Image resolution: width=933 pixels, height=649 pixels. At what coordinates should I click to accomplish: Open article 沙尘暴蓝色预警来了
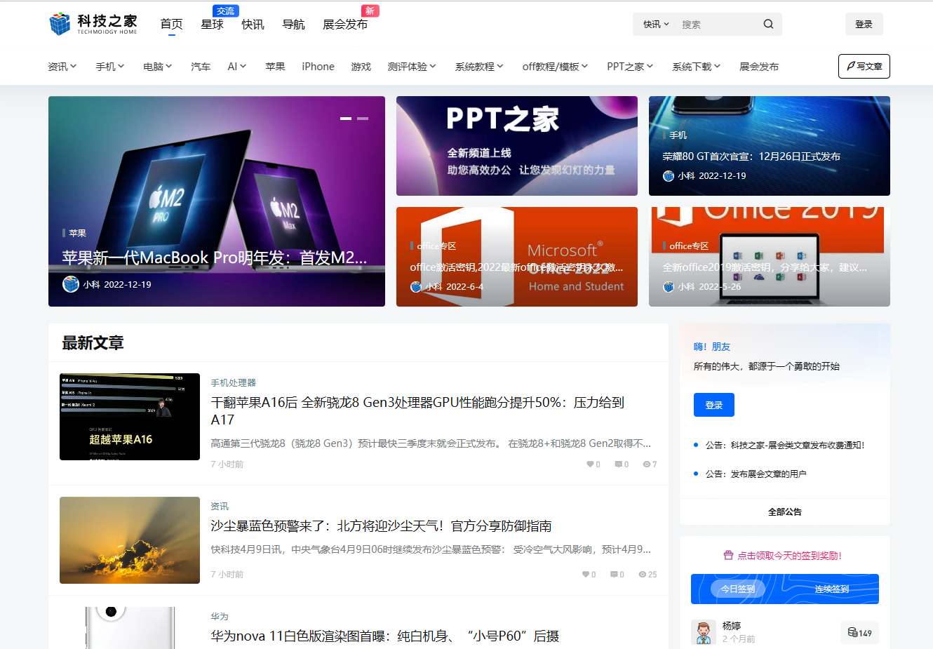(381, 526)
